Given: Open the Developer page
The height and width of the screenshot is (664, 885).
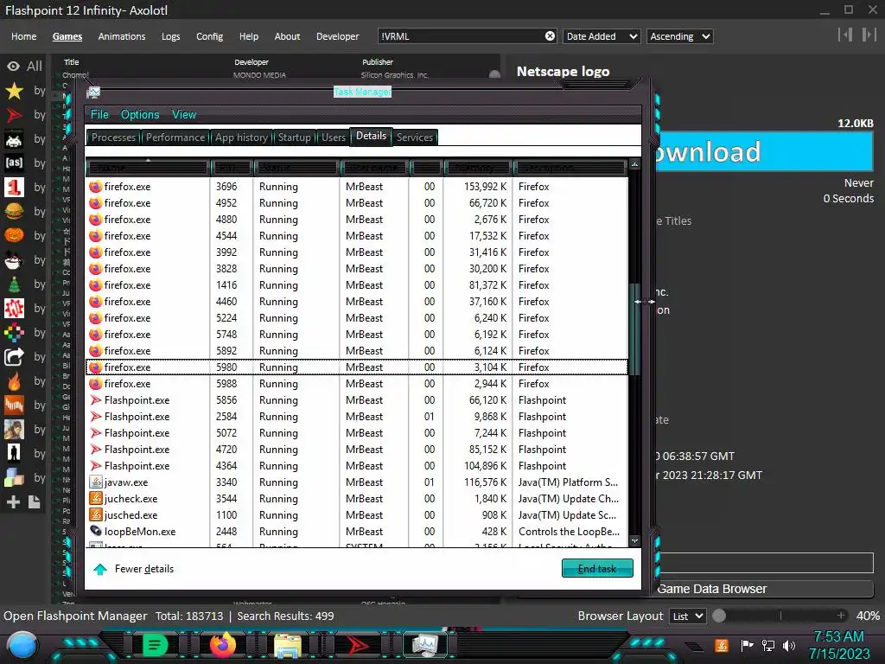Looking at the screenshot, I should click(x=338, y=36).
